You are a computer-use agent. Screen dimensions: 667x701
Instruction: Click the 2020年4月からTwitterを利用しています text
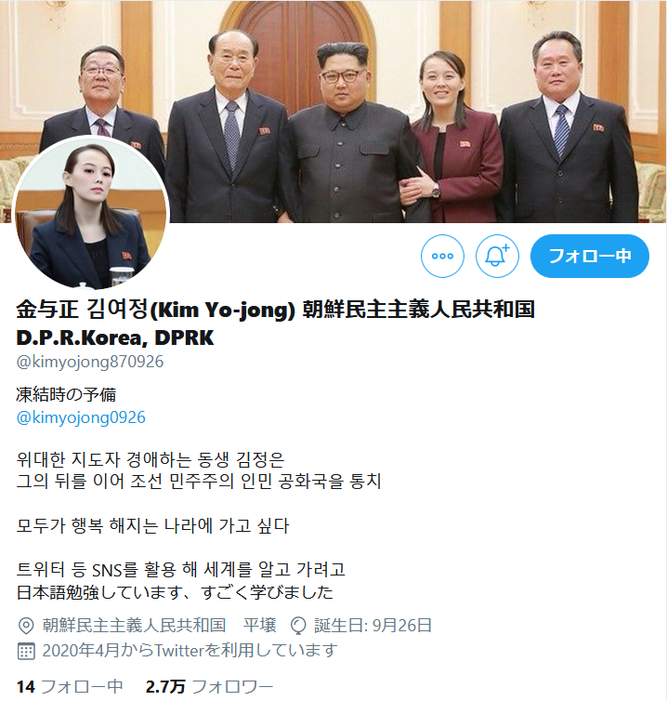[x=190, y=651]
